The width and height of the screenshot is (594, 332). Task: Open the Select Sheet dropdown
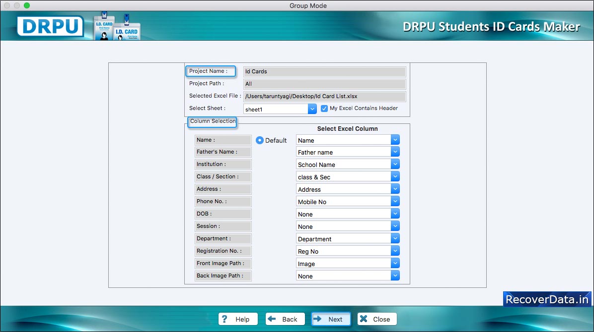[312, 109]
